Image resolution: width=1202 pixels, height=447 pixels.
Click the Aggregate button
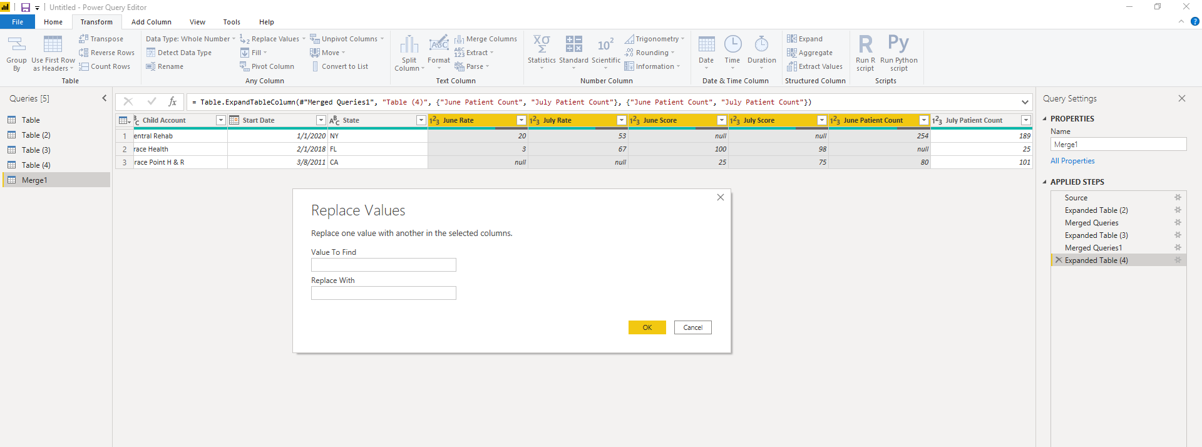pyautogui.click(x=810, y=53)
